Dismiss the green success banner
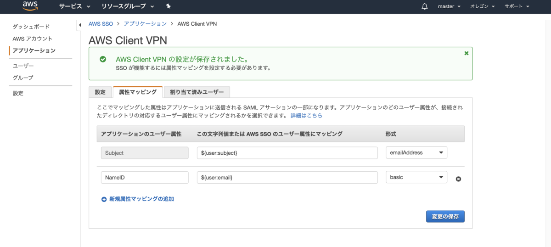 pos(467,53)
